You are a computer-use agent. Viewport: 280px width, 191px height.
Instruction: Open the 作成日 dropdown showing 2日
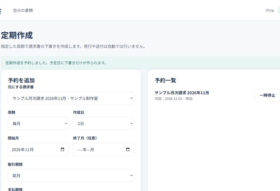pos(103,123)
